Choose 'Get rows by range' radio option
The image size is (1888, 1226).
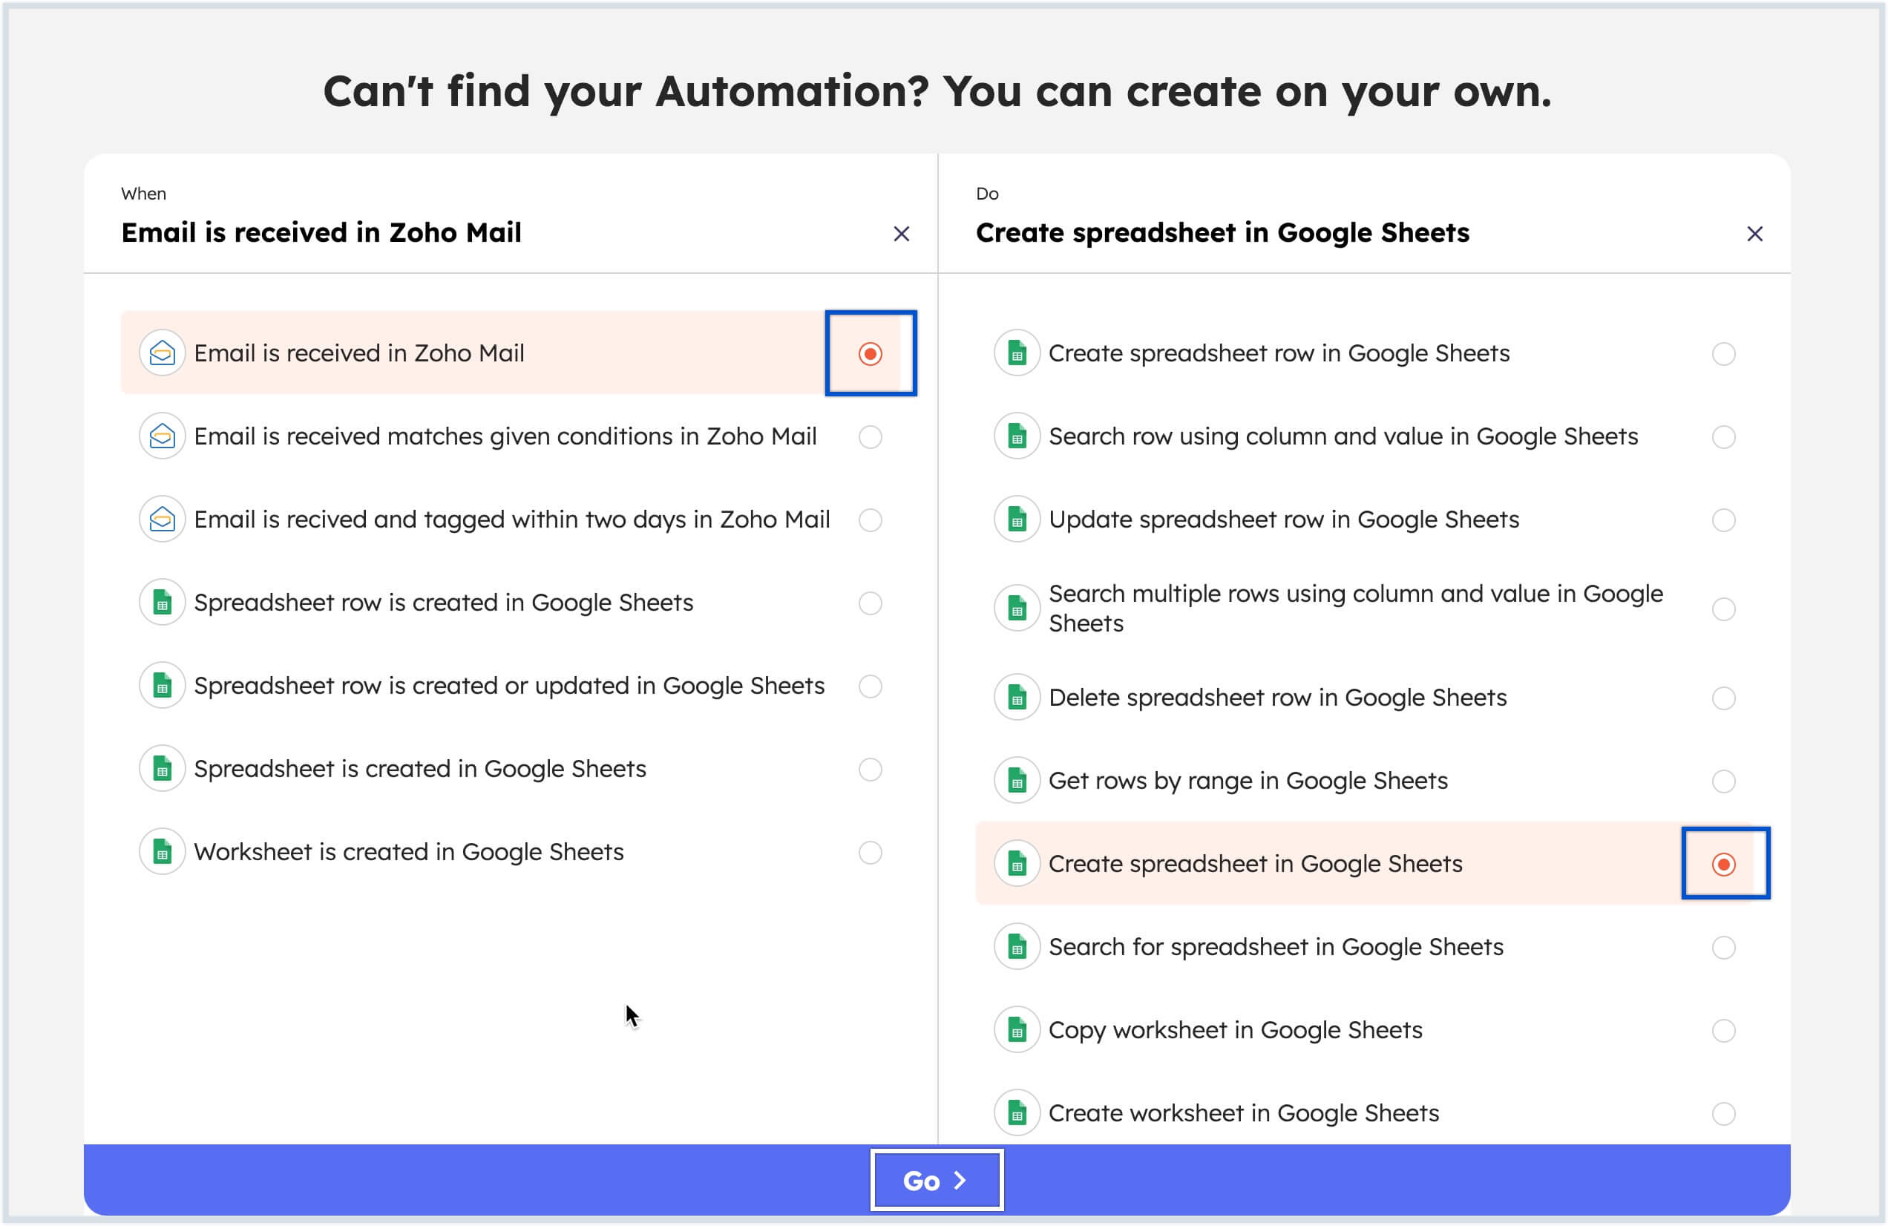click(1723, 781)
